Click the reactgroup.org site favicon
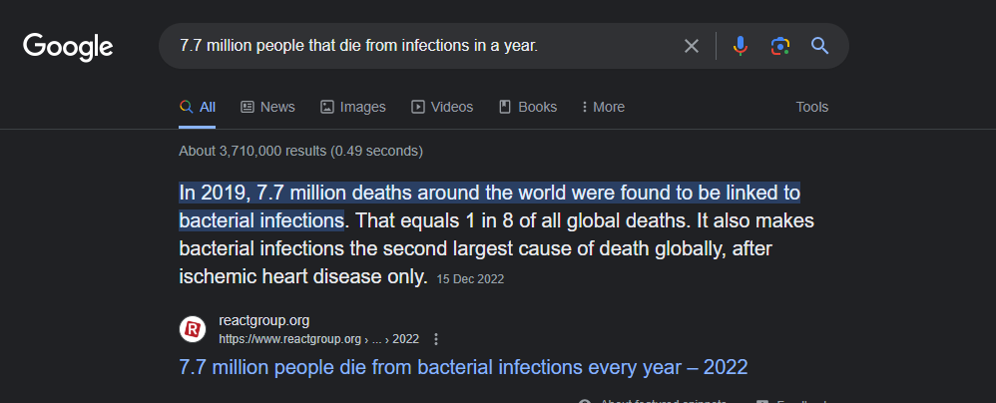The height and width of the screenshot is (403, 996). (193, 329)
